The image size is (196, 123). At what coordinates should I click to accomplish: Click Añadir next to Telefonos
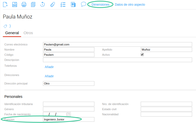[x=49, y=67]
